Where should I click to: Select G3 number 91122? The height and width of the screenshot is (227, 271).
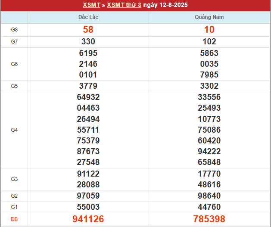(88, 174)
